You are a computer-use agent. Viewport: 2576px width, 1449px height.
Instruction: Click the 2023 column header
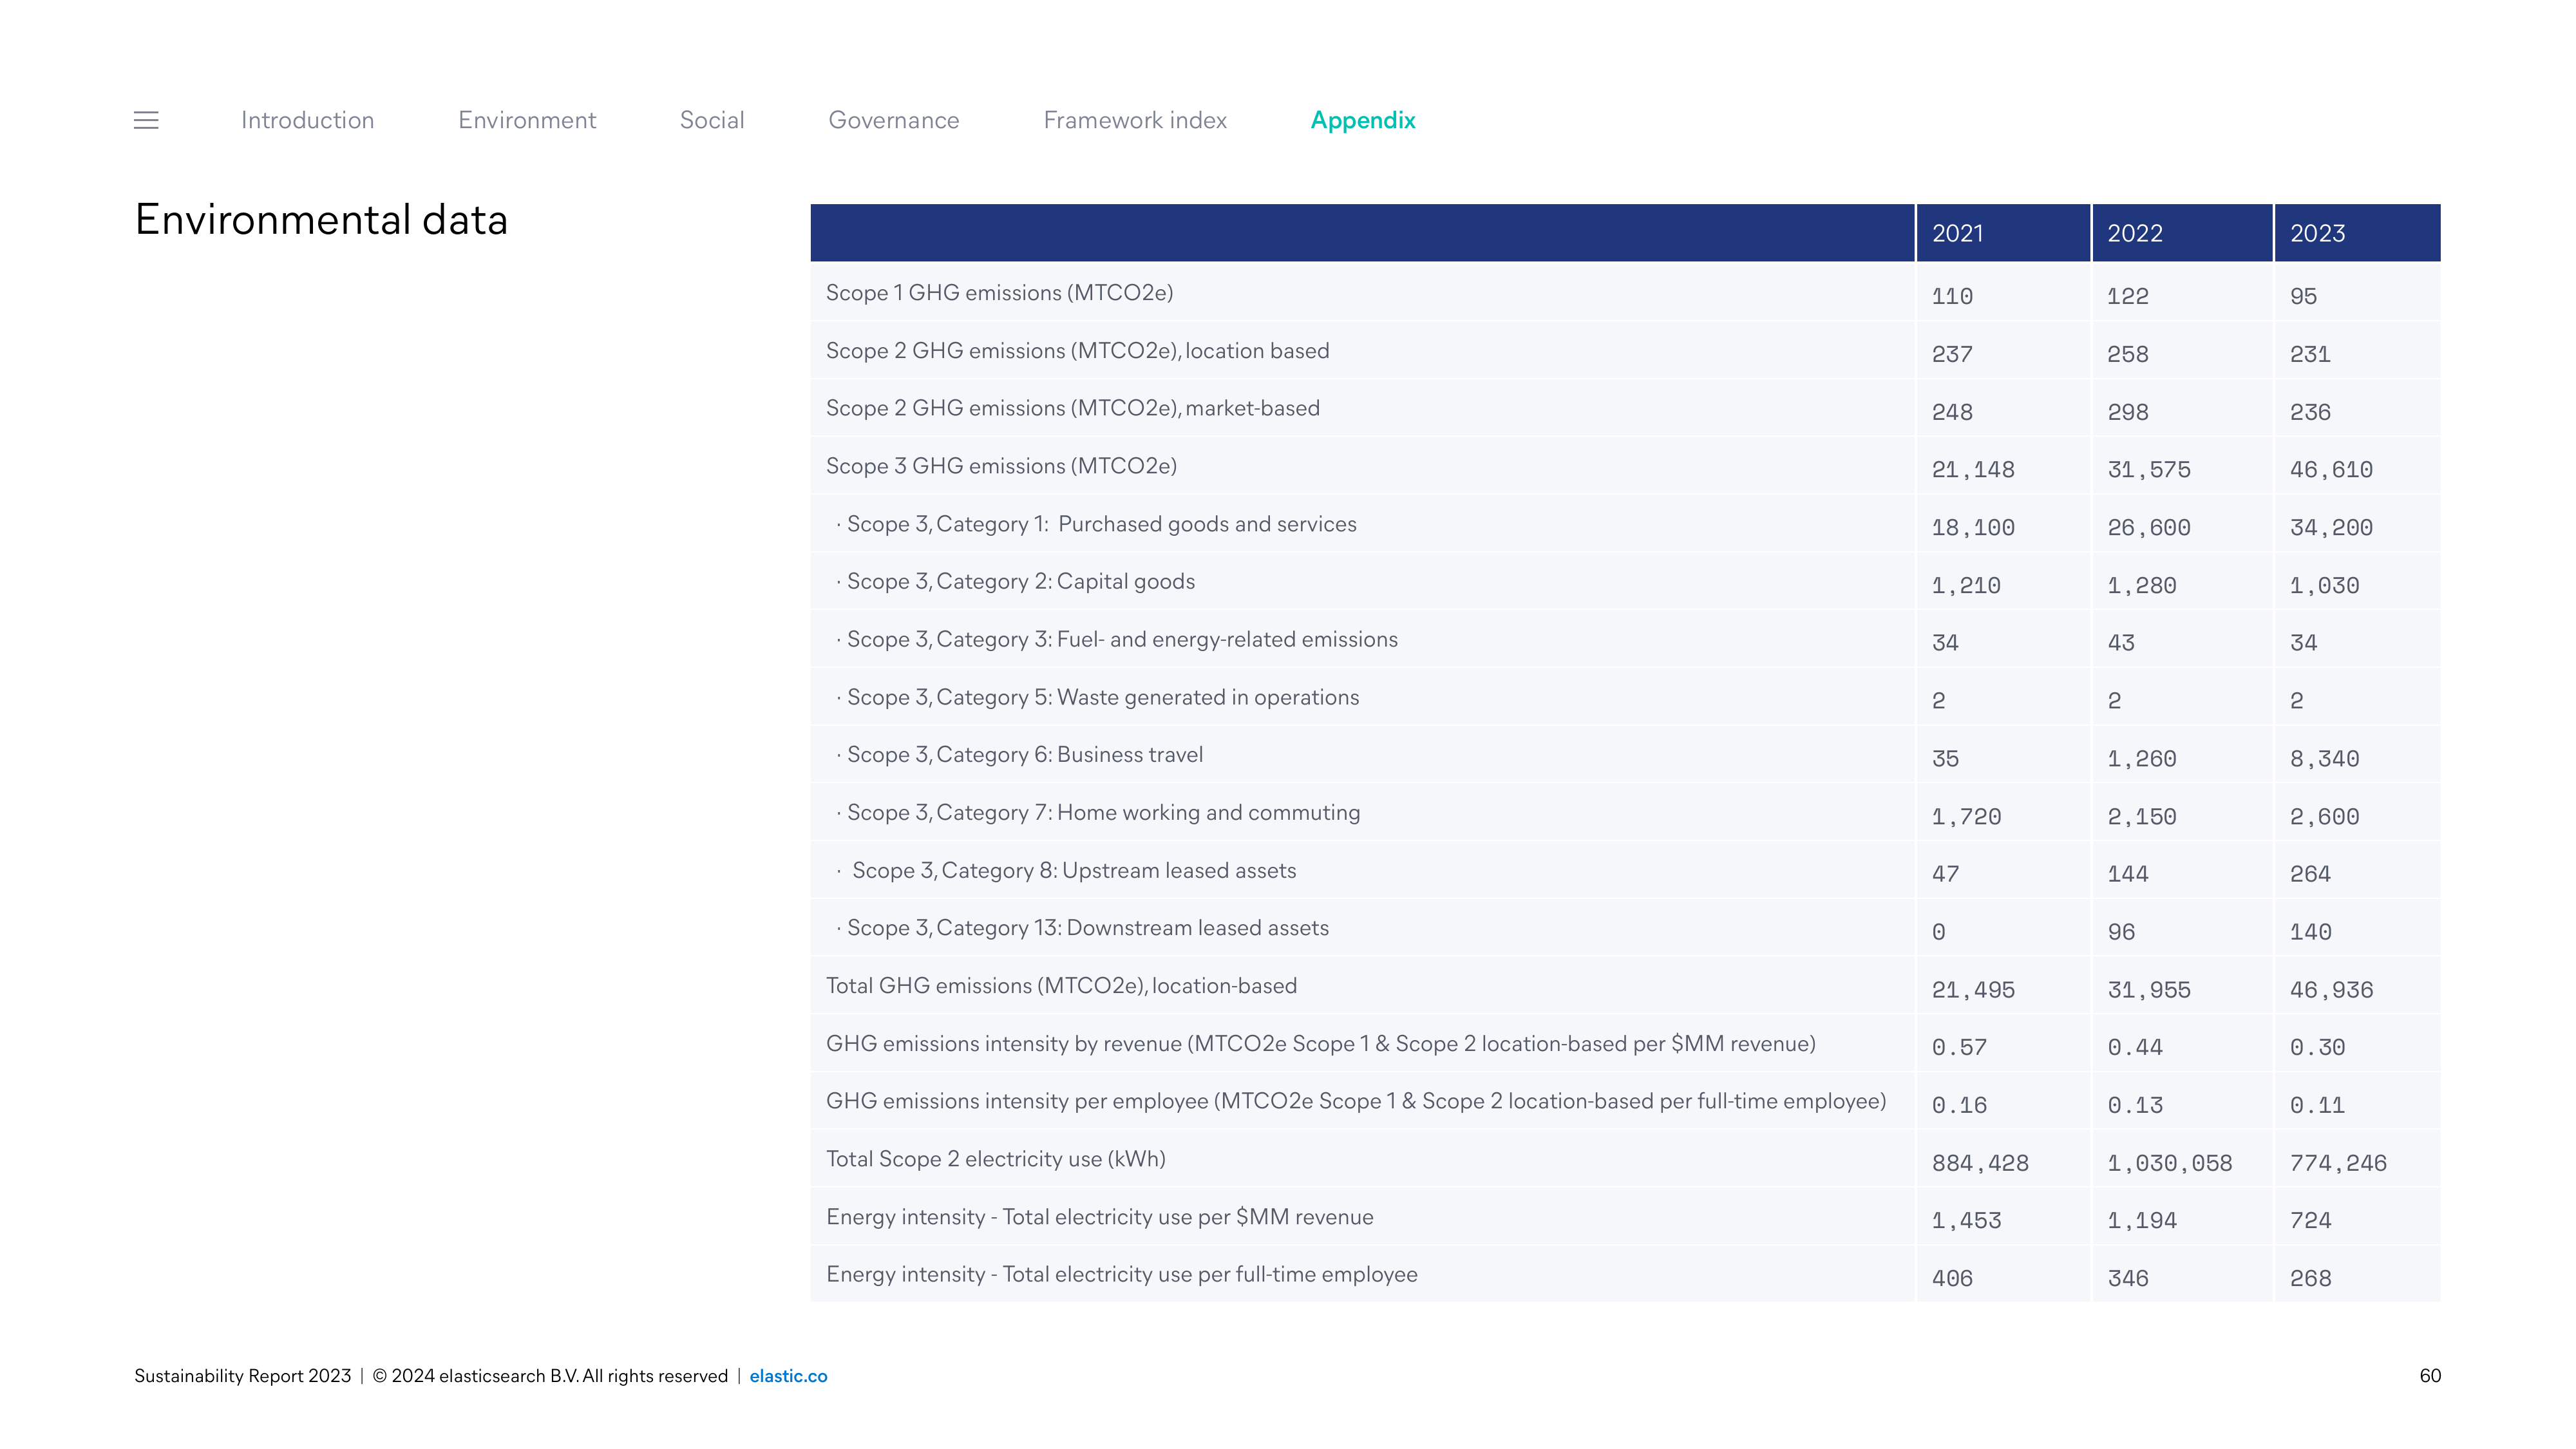pos(2358,233)
